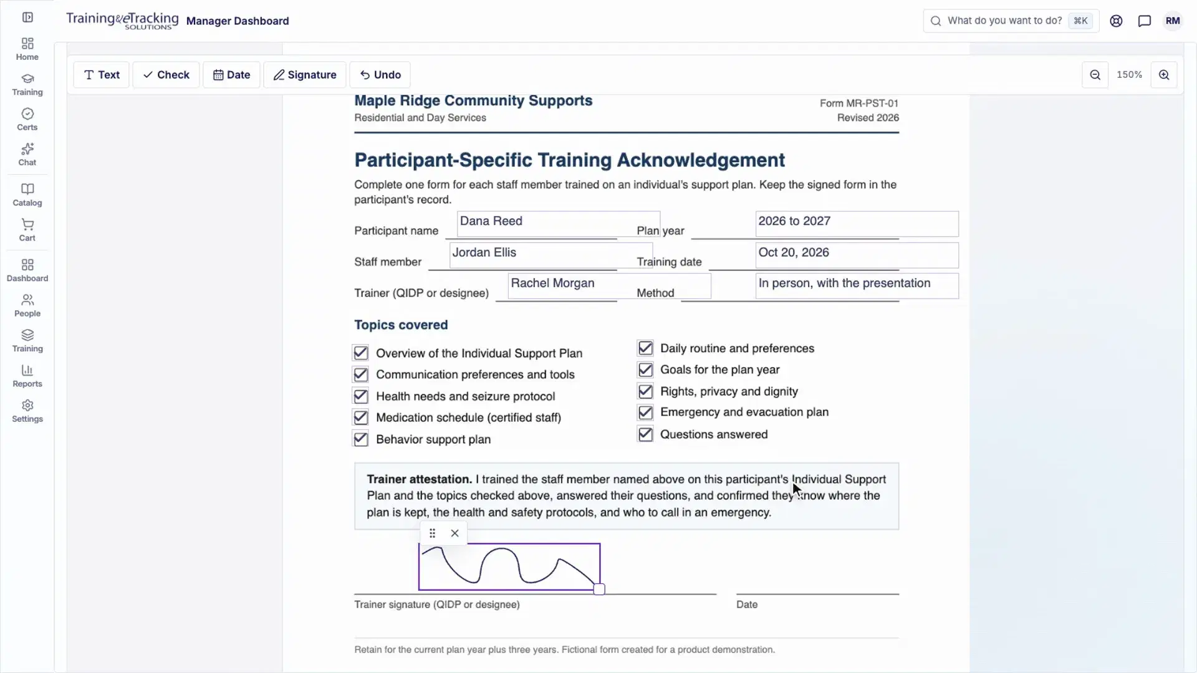Click the signature drag handle dots
The image size is (1197, 673).
432,533
